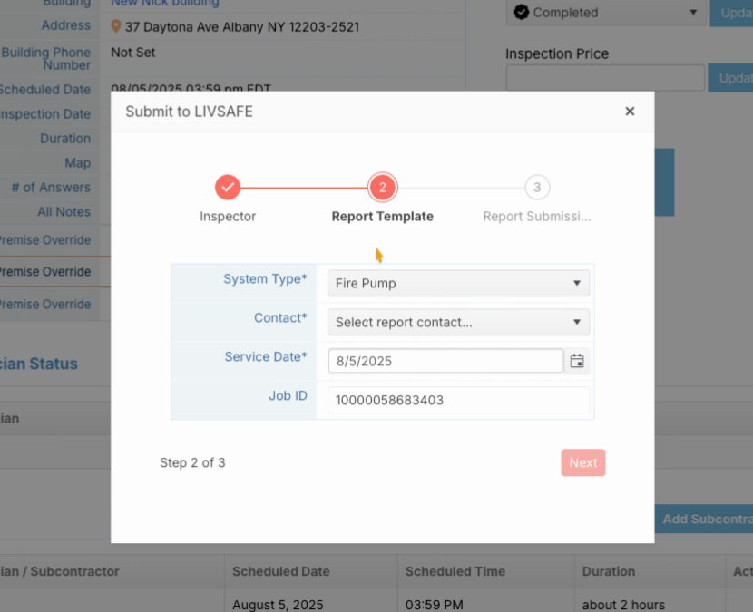Screen dimensions: 753x612
Task: Click the Next button in dialog
Action: (x=583, y=462)
